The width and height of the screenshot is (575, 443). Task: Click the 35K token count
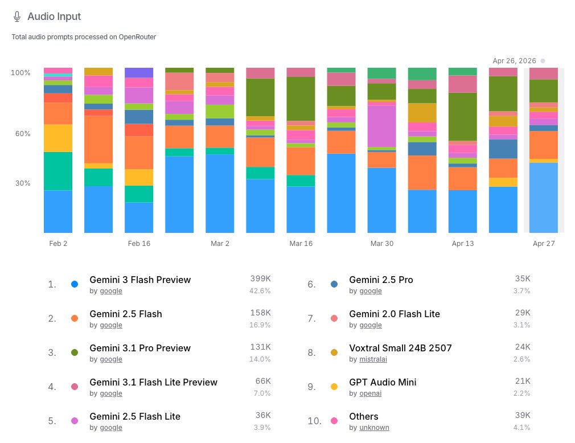coord(523,278)
